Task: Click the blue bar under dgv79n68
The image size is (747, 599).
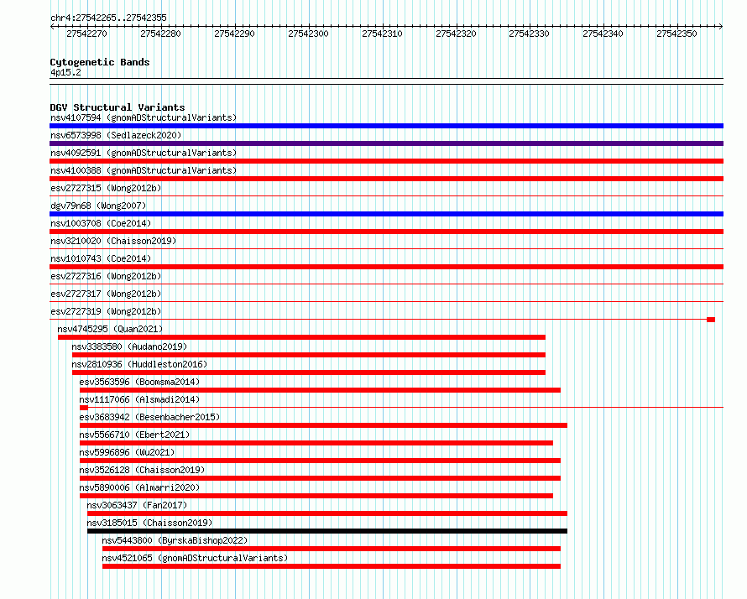Action: coord(386,214)
